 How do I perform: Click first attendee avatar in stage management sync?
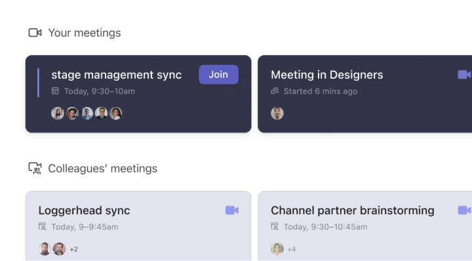(58, 113)
